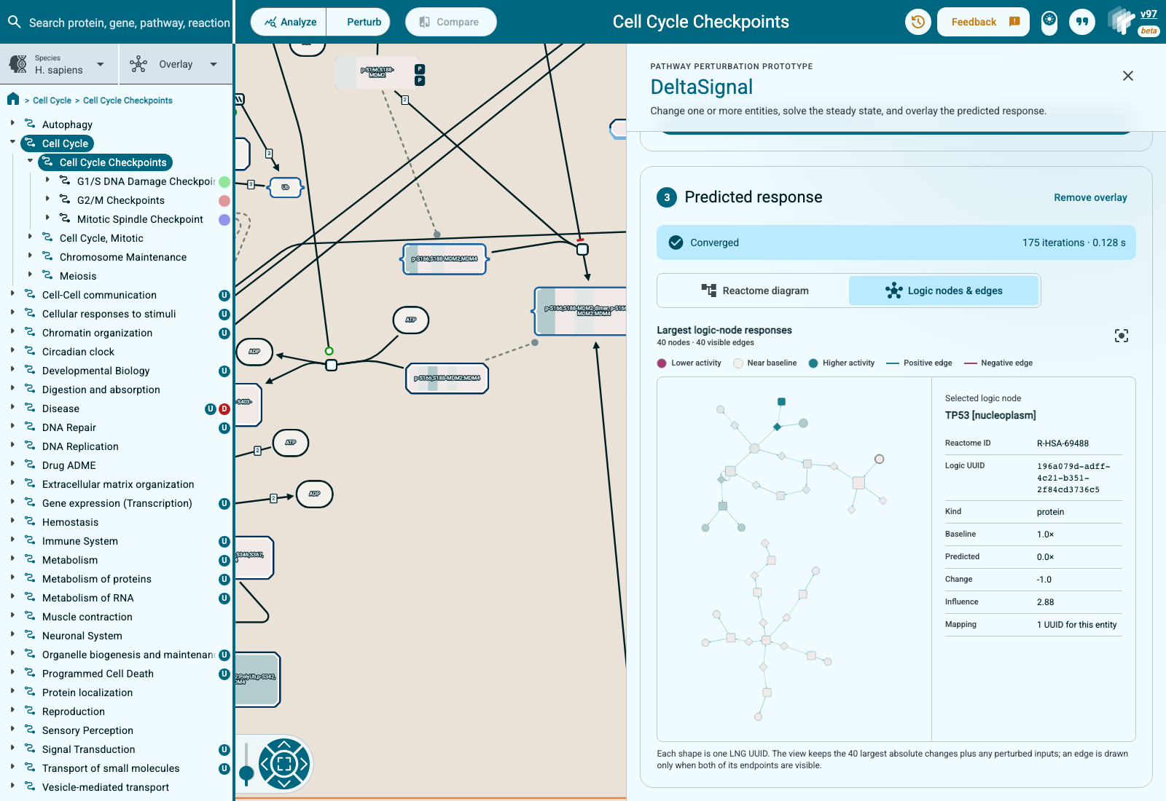Toggle the light/dark theme switch
This screenshot has width=1166, height=801.
(1049, 22)
